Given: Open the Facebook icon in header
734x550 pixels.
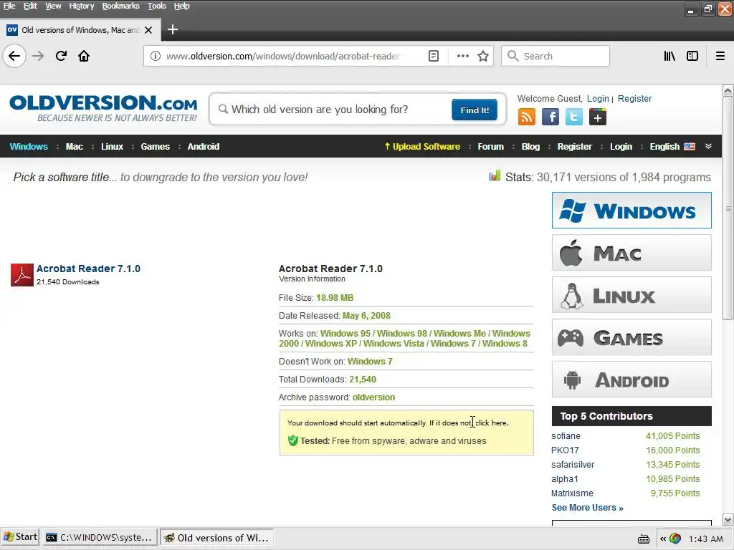Looking at the screenshot, I should click(550, 117).
